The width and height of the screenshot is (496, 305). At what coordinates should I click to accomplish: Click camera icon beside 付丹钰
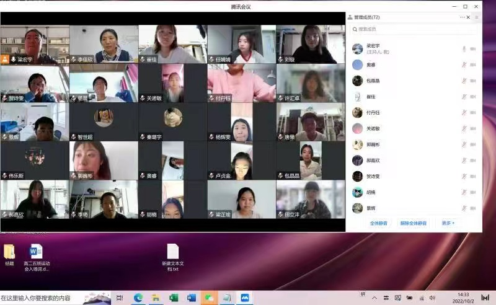(x=473, y=113)
